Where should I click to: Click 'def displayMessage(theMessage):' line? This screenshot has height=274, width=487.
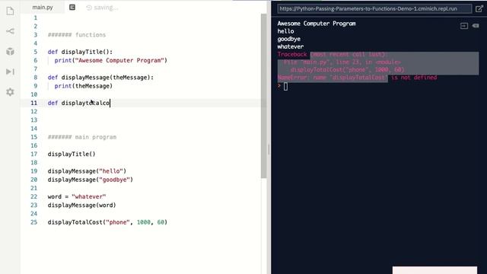[100, 78]
